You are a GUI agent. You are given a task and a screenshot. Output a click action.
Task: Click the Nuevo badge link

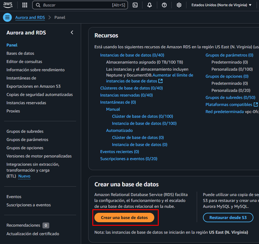pos(24,176)
